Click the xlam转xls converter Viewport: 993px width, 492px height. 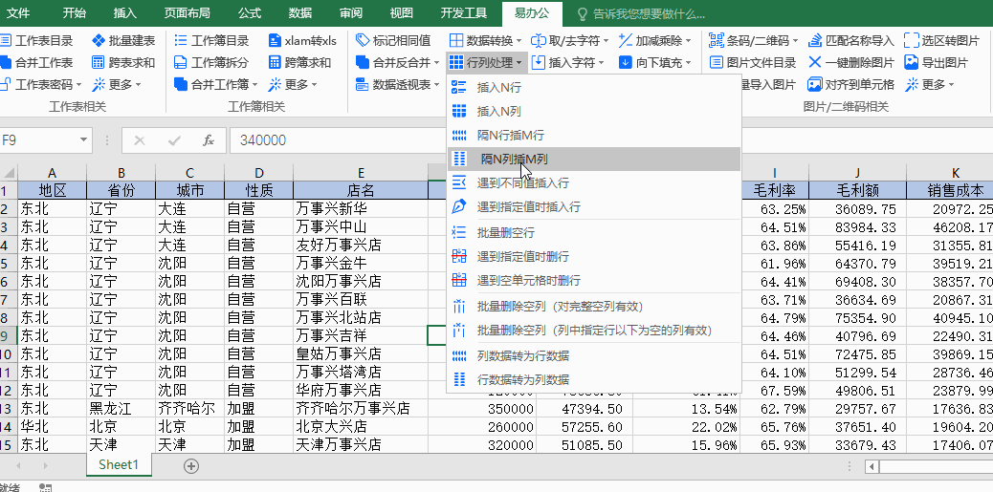(302, 40)
